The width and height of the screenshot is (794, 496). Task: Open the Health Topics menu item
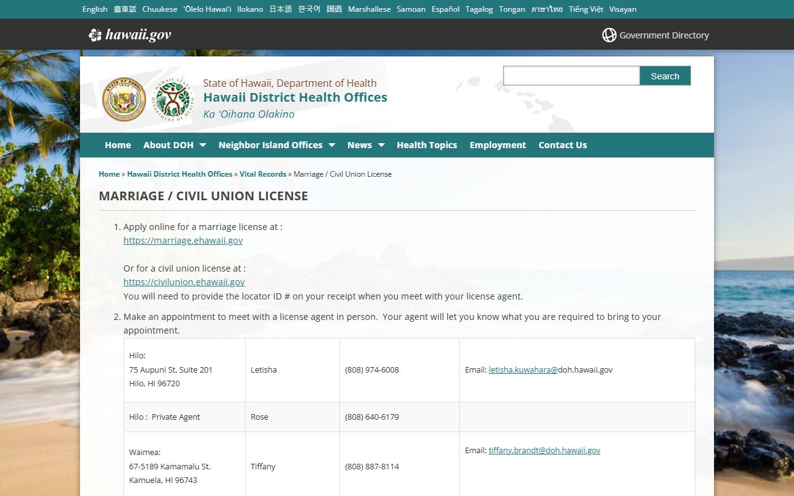[x=427, y=145]
